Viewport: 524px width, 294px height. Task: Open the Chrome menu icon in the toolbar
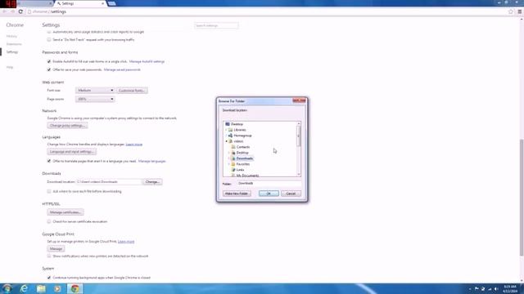click(520, 11)
